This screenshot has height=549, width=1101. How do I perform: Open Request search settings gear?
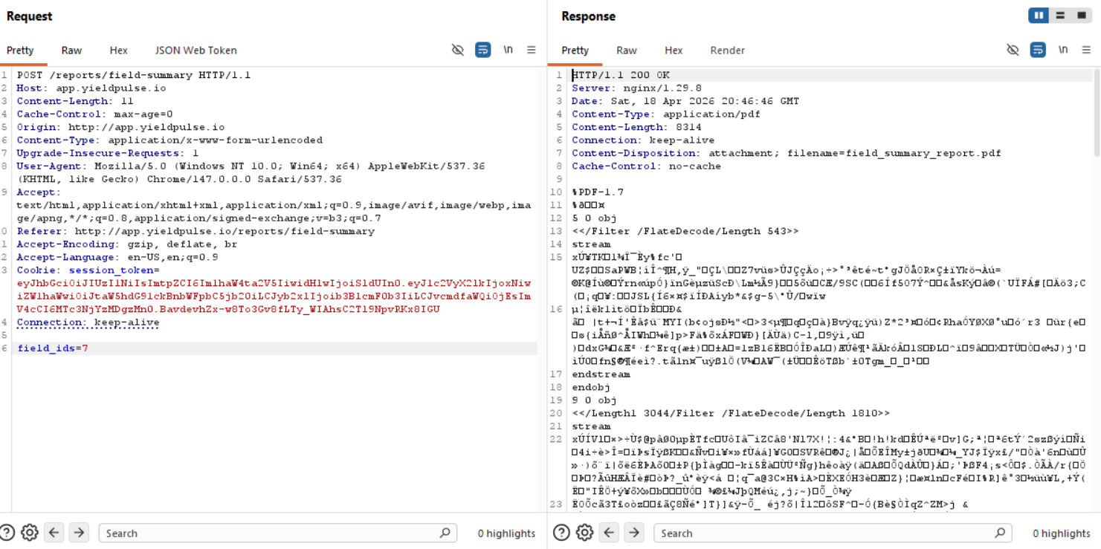(30, 533)
